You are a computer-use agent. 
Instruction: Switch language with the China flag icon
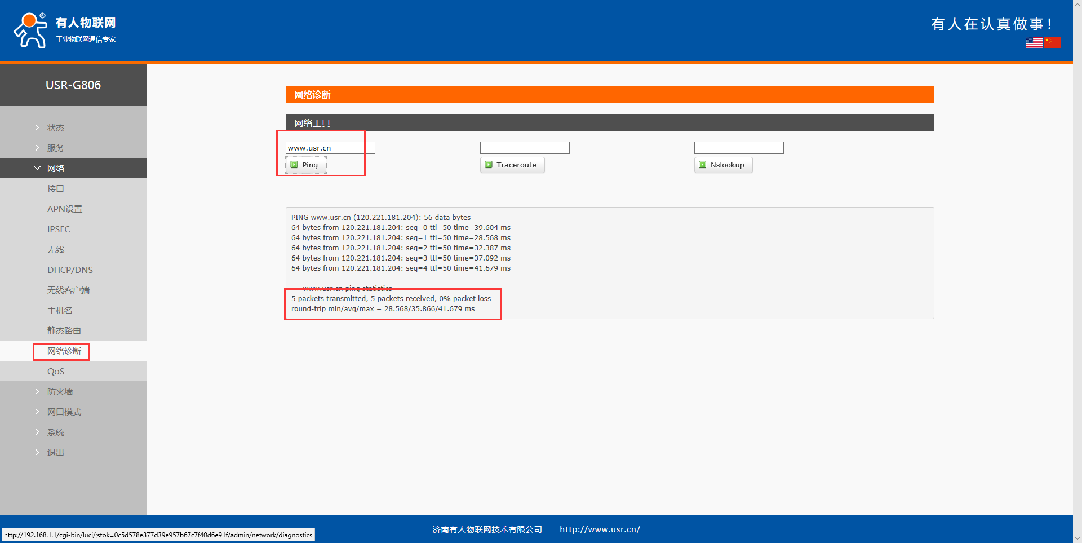pos(1053,43)
